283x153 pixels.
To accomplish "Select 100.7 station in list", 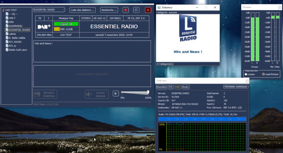I will point(12,18).
